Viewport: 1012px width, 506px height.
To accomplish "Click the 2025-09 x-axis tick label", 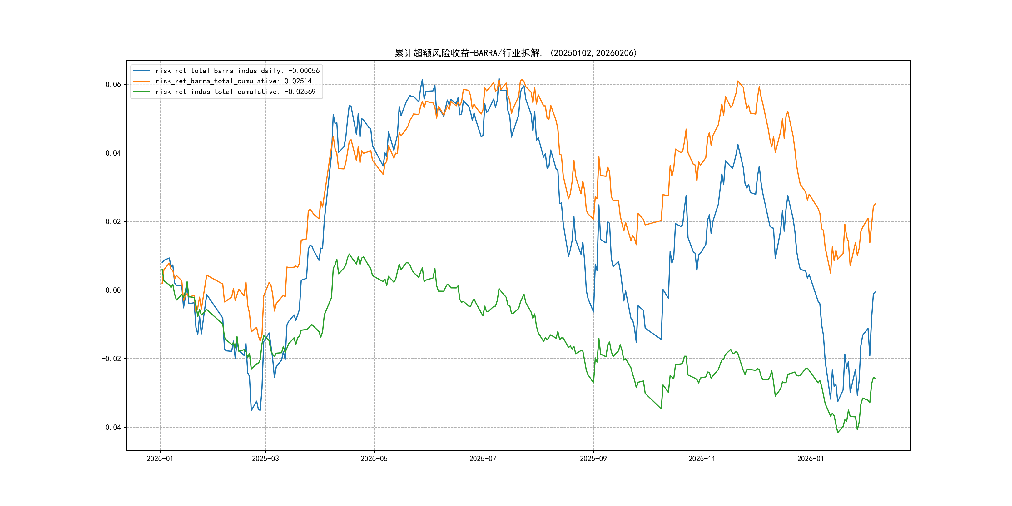I will tap(593, 459).
